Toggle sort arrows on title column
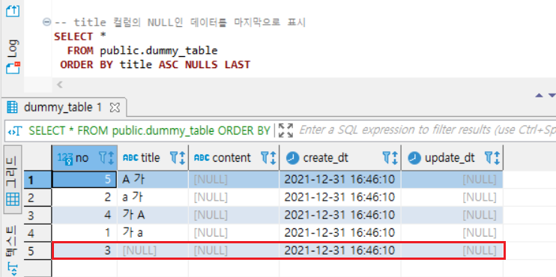Screen dimensions: 556x277 pyautogui.click(x=182, y=158)
